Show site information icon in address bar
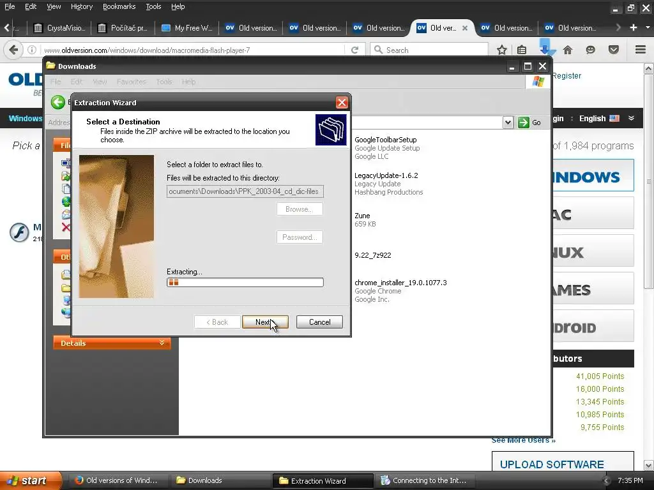The width and height of the screenshot is (654, 490). click(32, 50)
